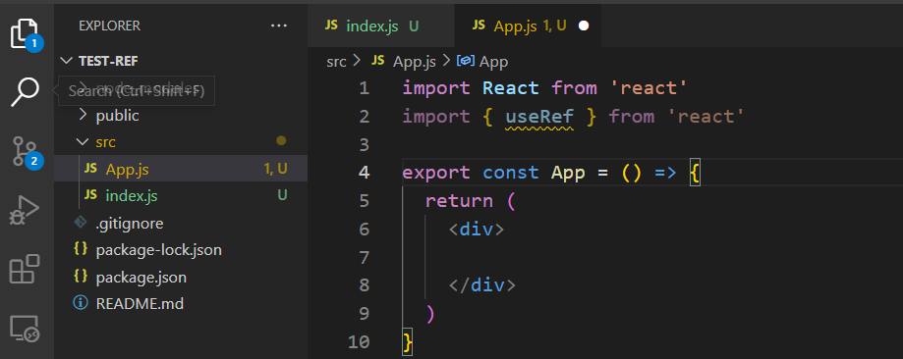Click the const keyword on line 4
The height and width of the screenshot is (359, 903).
[510, 173]
